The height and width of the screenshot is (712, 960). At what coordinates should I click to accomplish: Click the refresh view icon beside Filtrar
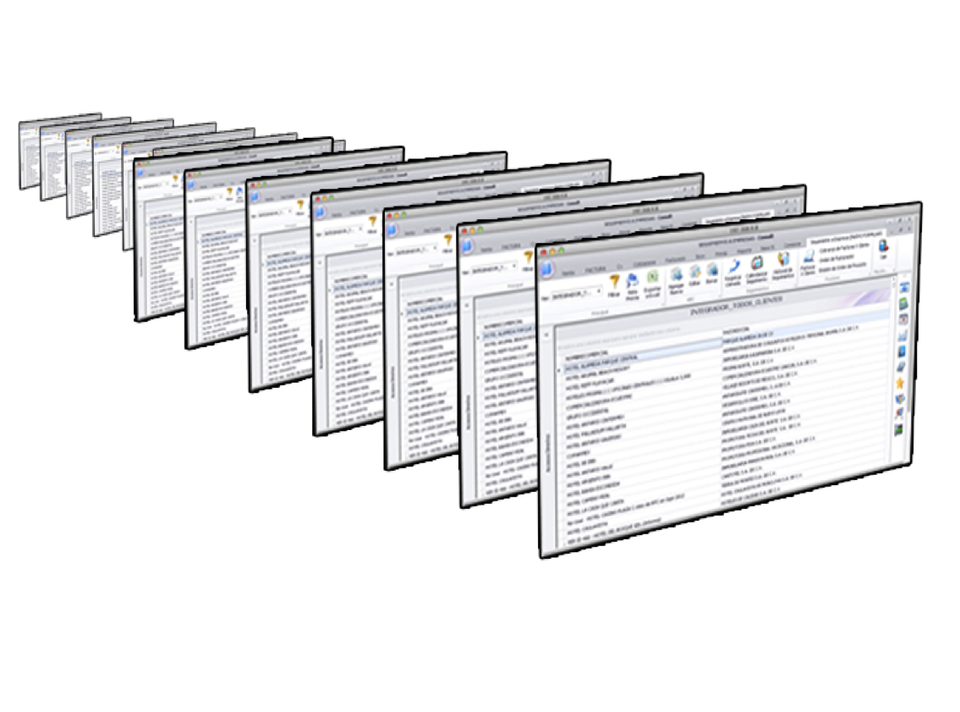tap(633, 281)
